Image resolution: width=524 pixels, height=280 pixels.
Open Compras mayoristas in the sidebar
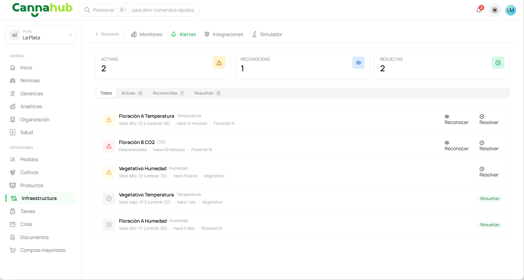[x=41, y=250]
